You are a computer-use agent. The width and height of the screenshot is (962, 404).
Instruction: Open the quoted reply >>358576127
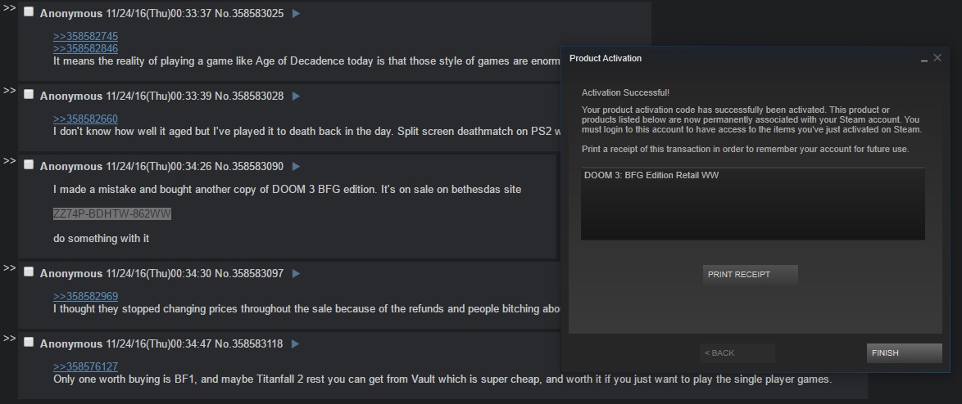click(85, 366)
